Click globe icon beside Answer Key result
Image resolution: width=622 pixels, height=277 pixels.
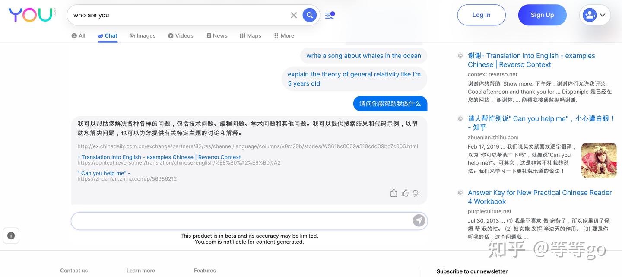460,193
